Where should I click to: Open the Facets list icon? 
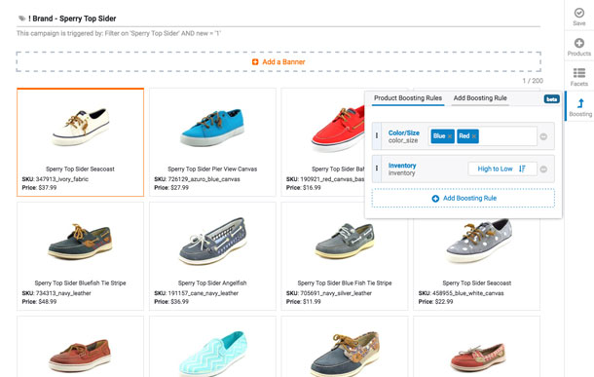point(578,73)
